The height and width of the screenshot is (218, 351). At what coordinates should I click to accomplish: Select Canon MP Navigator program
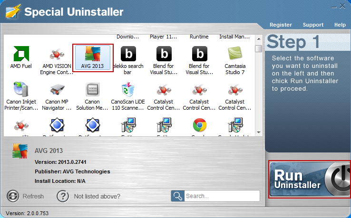pos(57,96)
